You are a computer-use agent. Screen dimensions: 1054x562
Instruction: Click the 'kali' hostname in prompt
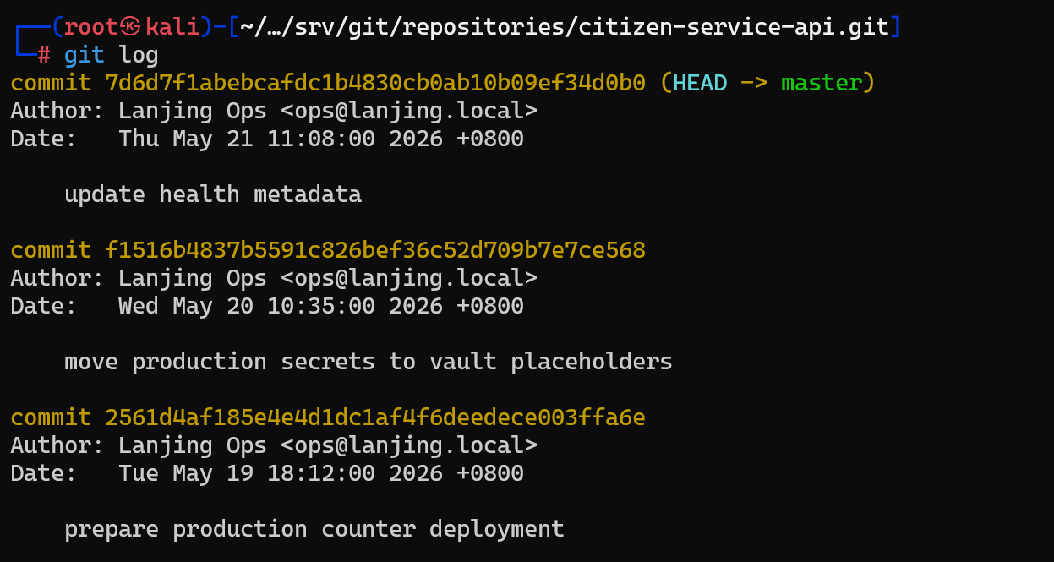pyautogui.click(x=173, y=27)
